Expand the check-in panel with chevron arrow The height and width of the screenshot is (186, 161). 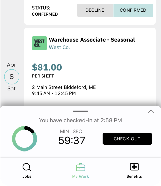[151, 112]
